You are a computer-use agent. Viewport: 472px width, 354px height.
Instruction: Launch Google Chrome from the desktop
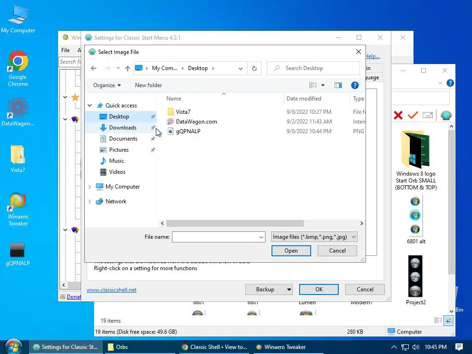click(x=18, y=69)
